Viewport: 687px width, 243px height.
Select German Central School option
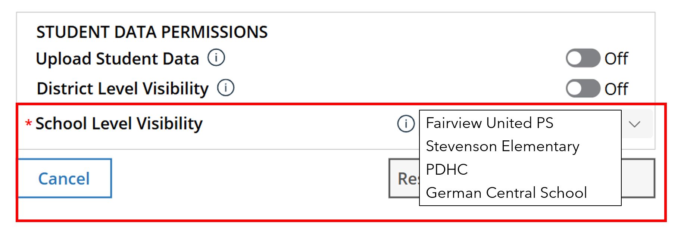506,193
